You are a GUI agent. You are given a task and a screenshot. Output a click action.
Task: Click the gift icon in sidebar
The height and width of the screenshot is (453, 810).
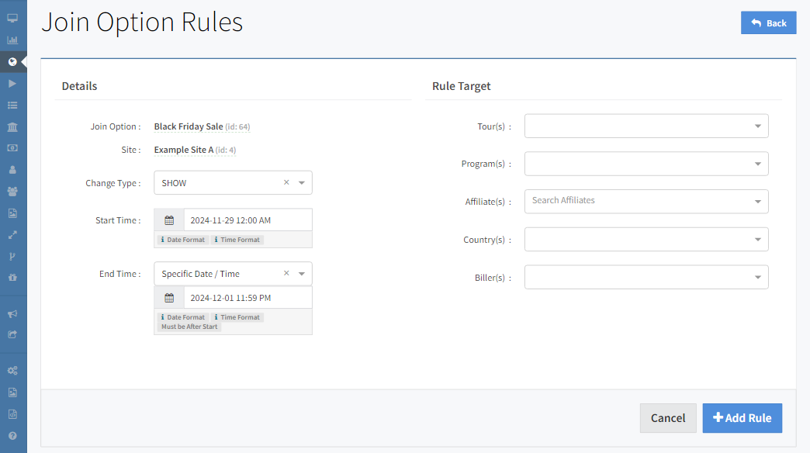coord(12,277)
